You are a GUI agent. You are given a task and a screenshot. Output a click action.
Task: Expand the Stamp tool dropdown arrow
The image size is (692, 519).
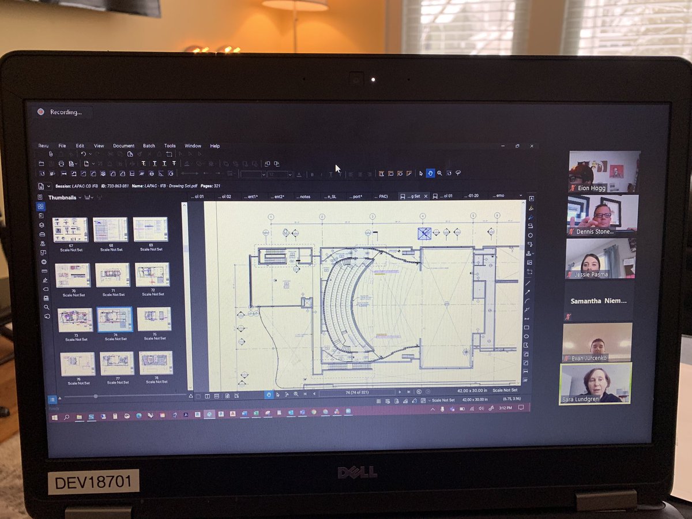pyautogui.click(x=533, y=253)
